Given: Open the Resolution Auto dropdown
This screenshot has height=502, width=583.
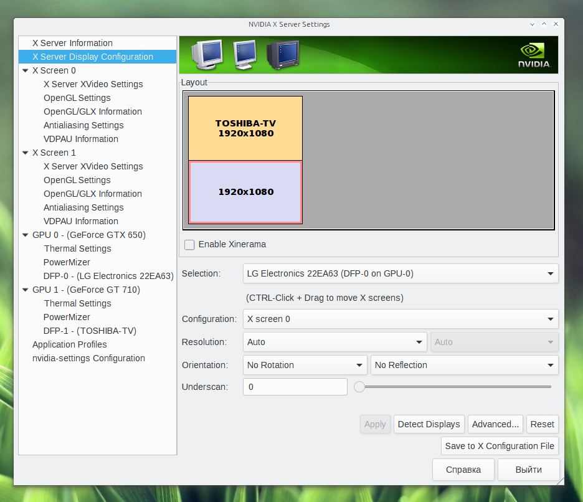Looking at the screenshot, I should point(334,342).
